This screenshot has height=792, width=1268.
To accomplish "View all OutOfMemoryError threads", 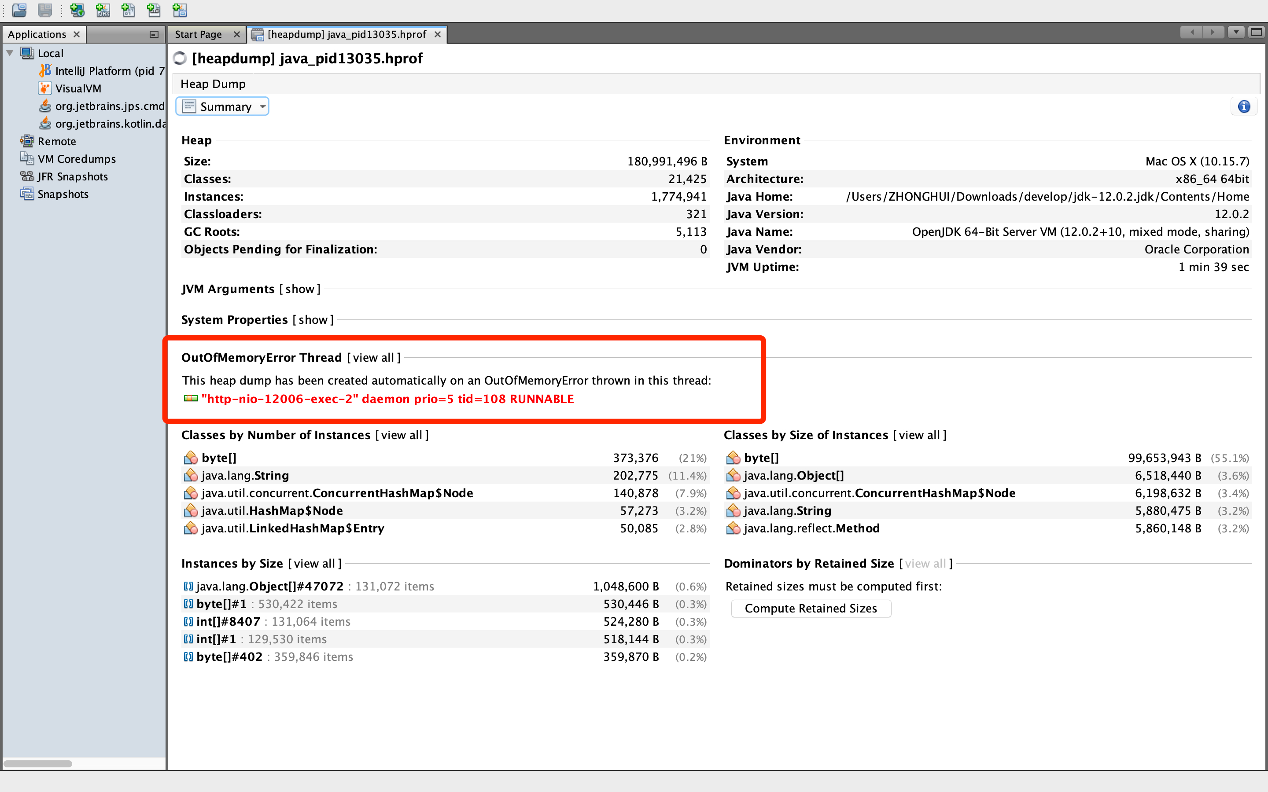I will click(373, 357).
